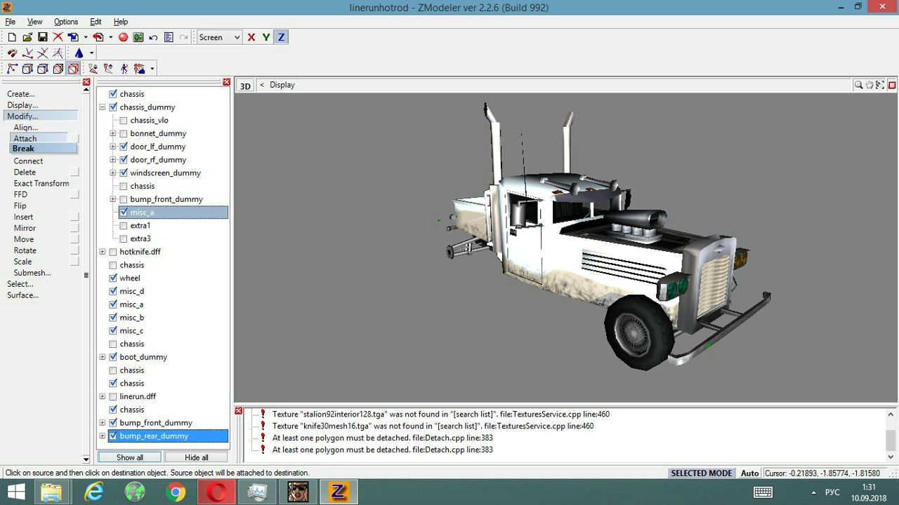
Task: Activate the Vertices level selection icon
Action: pyautogui.click(x=12, y=69)
